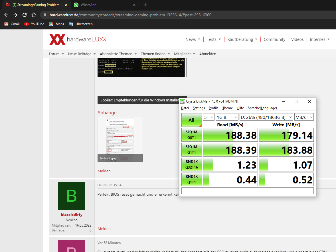Open the Diskpart screenshot attachment
This screenshot has width=336, height=252.
click(141, 67)
